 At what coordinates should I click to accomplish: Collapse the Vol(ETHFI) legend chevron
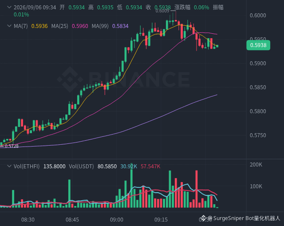pos(9,166)
